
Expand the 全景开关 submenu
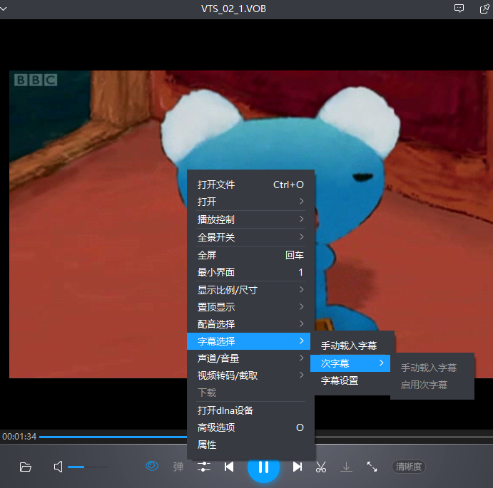point(250,237)
